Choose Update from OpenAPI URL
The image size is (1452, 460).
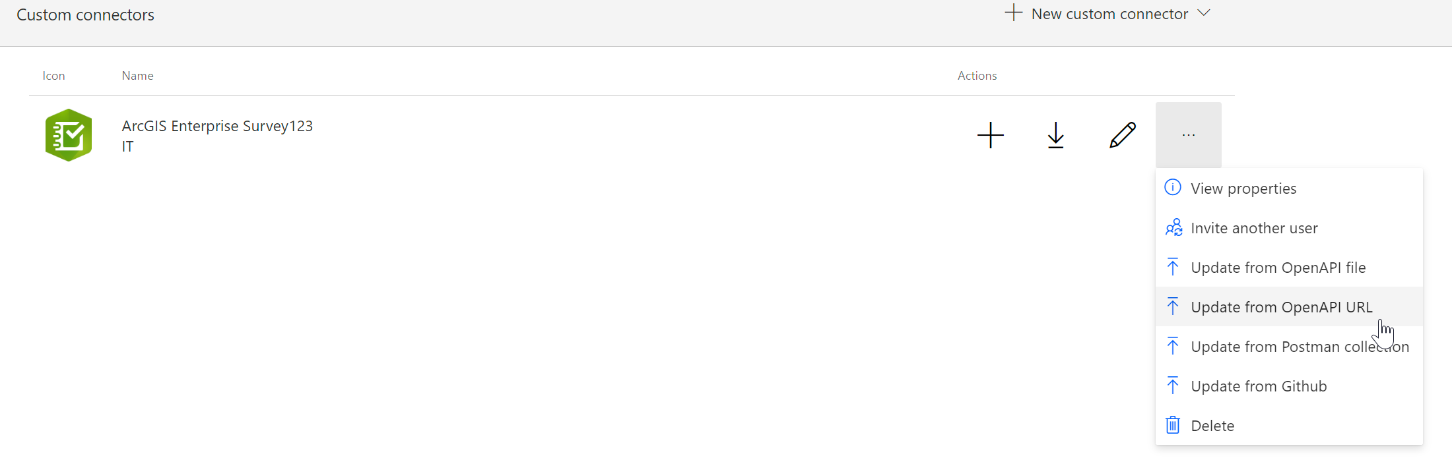click(x=1281, y=307)
